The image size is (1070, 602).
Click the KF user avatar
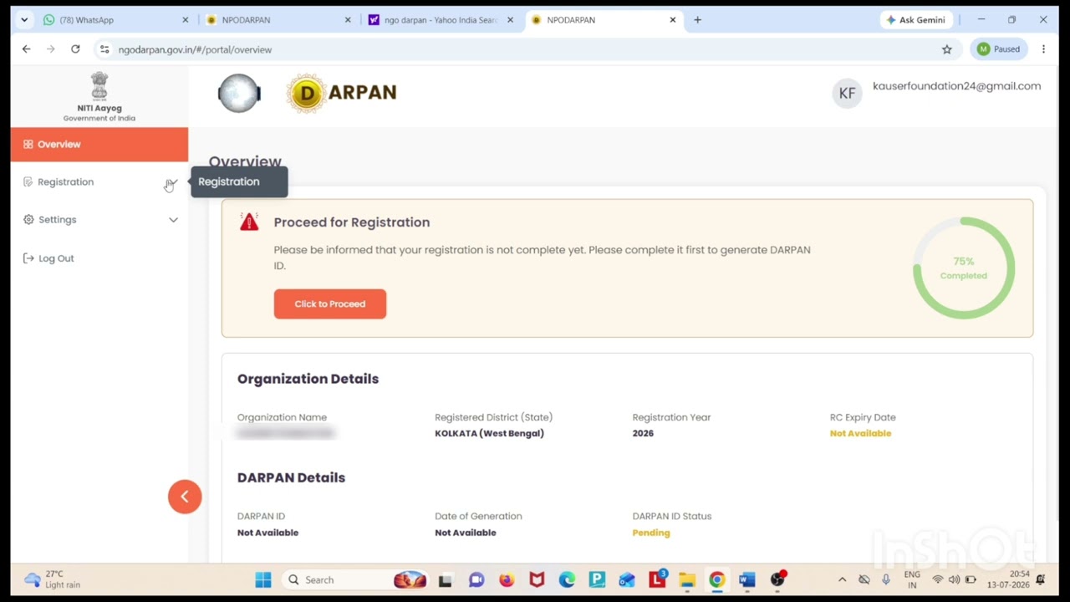coord(847,94)
